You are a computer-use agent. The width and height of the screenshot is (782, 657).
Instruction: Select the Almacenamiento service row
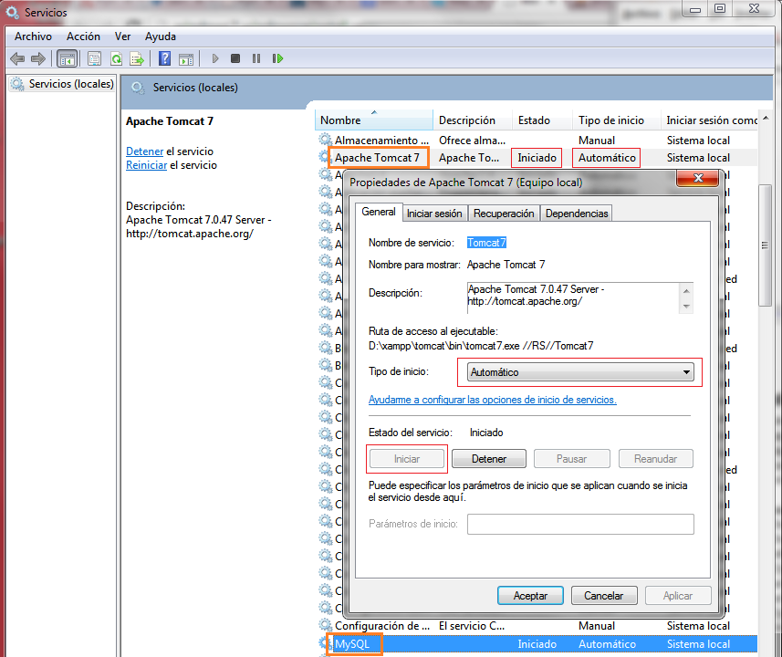coord(537,141)
